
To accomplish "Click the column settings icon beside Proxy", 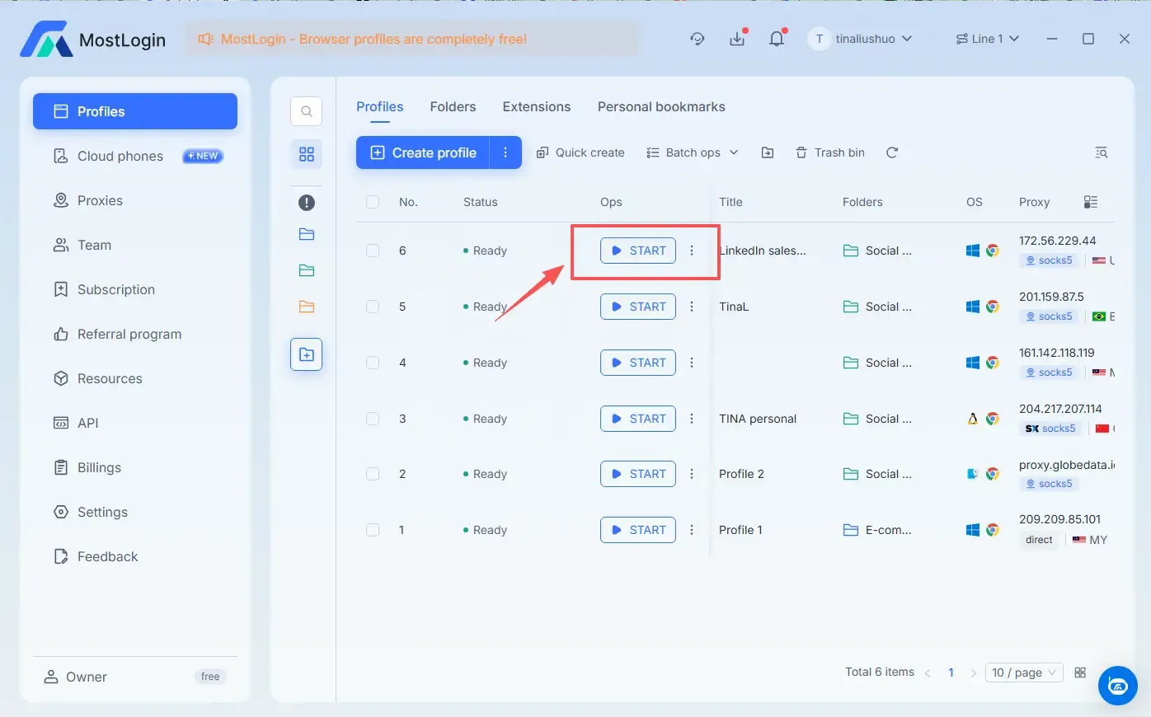I will coord(1090,202).
